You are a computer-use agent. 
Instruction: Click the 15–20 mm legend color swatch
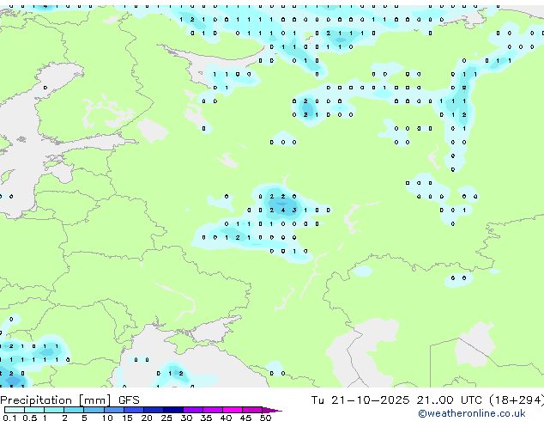(x=134, y=410)
